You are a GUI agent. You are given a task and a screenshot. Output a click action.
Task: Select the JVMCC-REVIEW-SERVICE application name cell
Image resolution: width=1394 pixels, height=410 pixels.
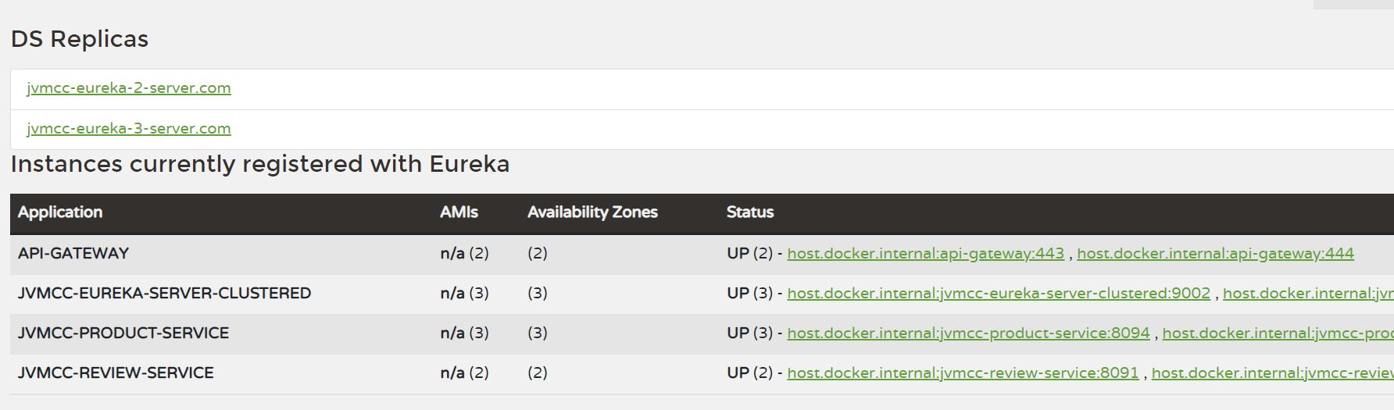point(116,373)
